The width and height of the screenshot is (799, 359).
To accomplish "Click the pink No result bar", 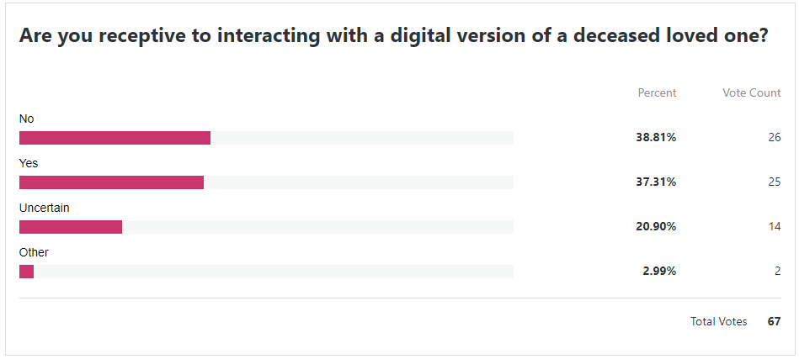I will tap(115, 138).
